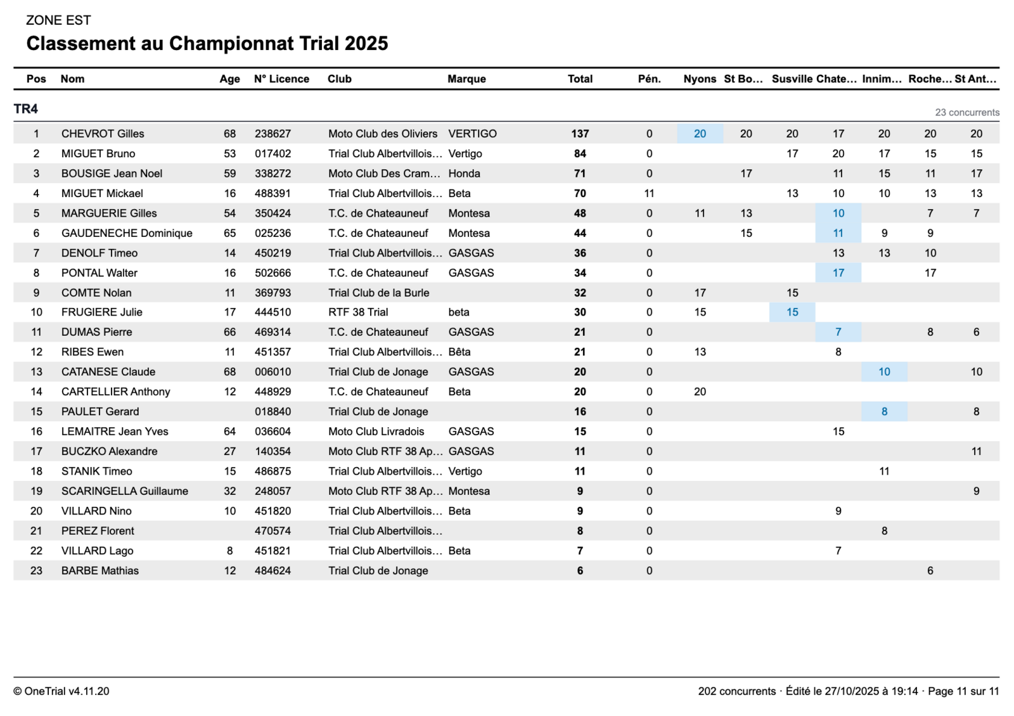Screen dimensions: 1014x716
Task: Click highlighted score 7 in DUMAS Pierre row
Action: pyautogui.click(x=838, y=332)
